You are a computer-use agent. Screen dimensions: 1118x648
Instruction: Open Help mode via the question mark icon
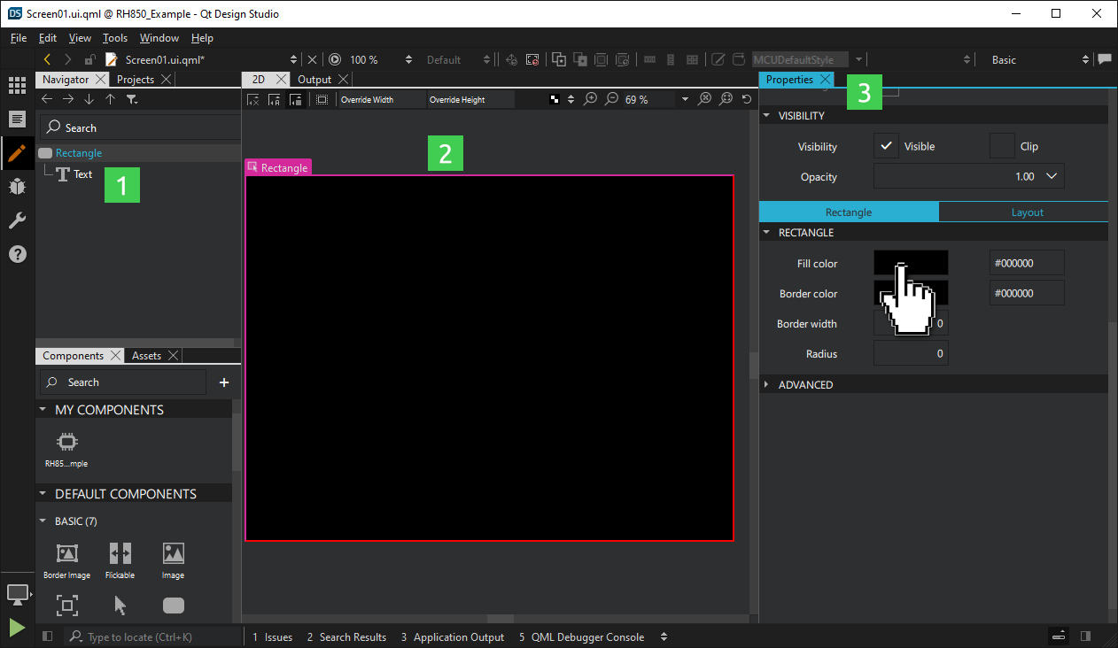[x=18, y=254]
